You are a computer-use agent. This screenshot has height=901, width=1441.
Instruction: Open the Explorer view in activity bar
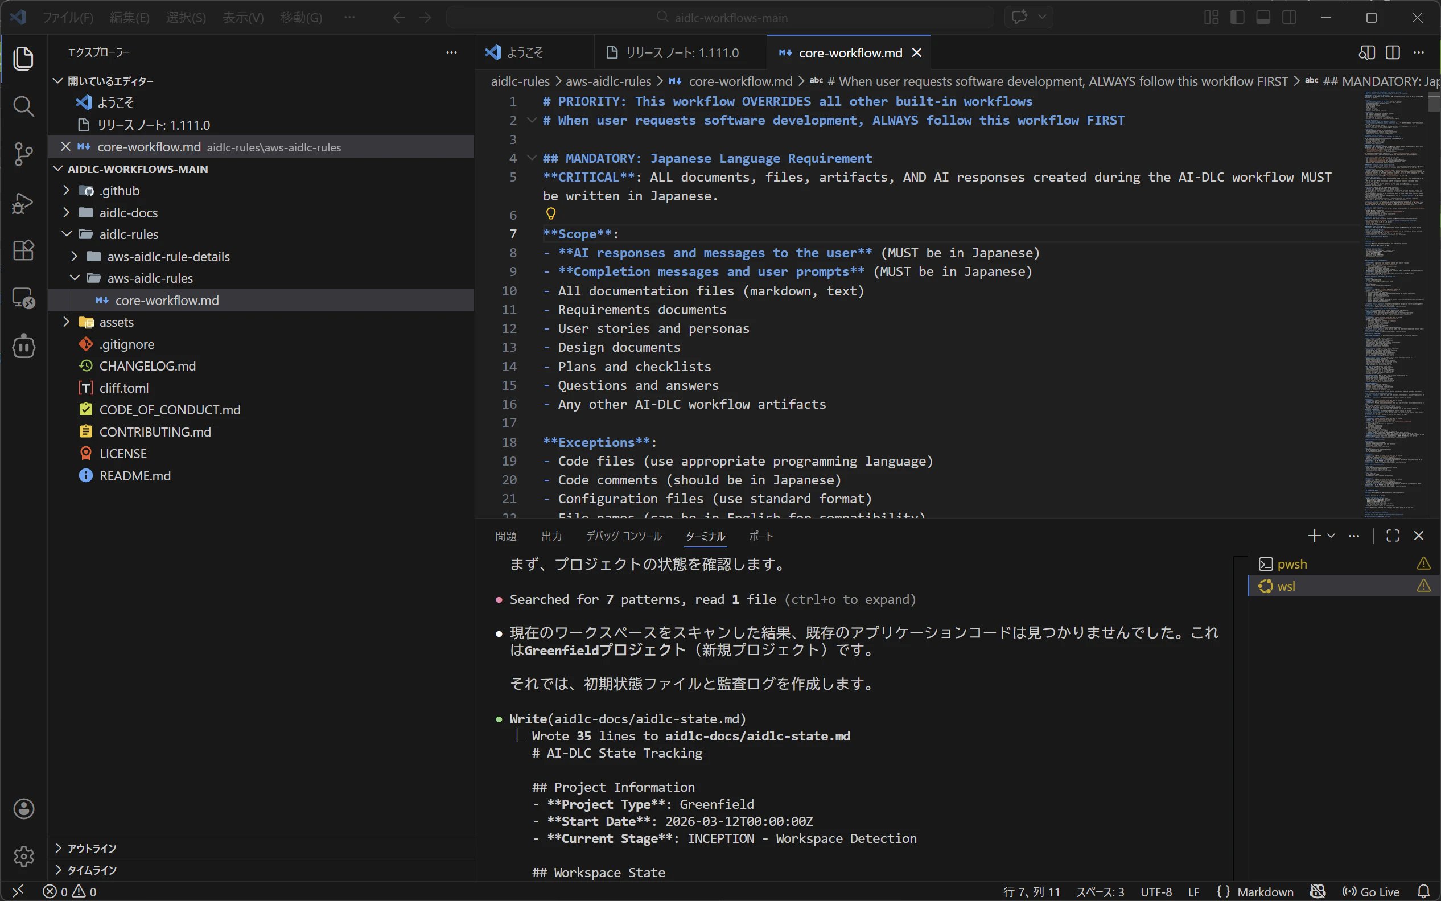pos(23,59)
